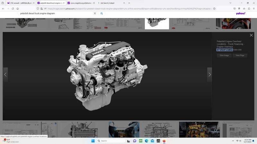The width and height of the screenshot is (257, 144).
Task: Go forward in browser history
Action: (8, 9)
